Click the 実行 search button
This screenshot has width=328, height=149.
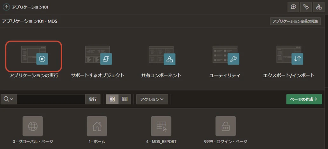[93, 99]
